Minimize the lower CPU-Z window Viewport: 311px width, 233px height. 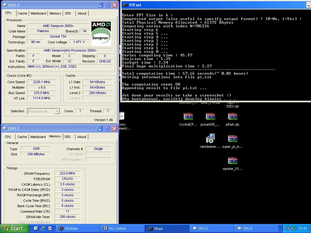[x=100, y=129]
